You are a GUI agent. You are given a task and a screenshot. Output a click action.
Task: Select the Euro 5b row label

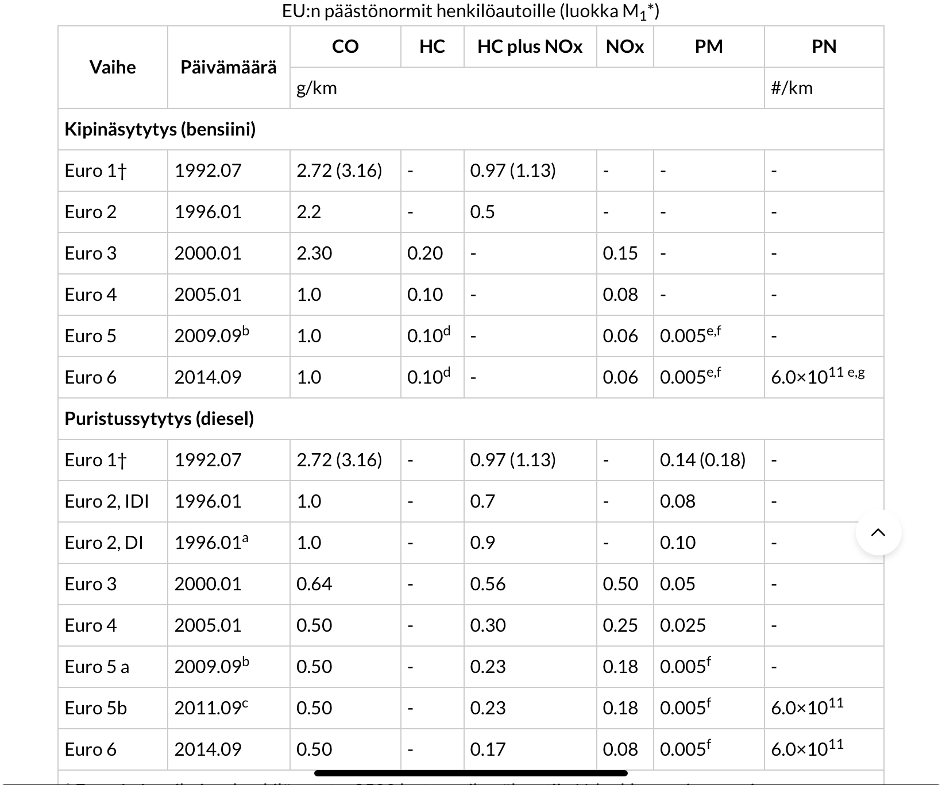pyautogui.click(x=96, y=708)
